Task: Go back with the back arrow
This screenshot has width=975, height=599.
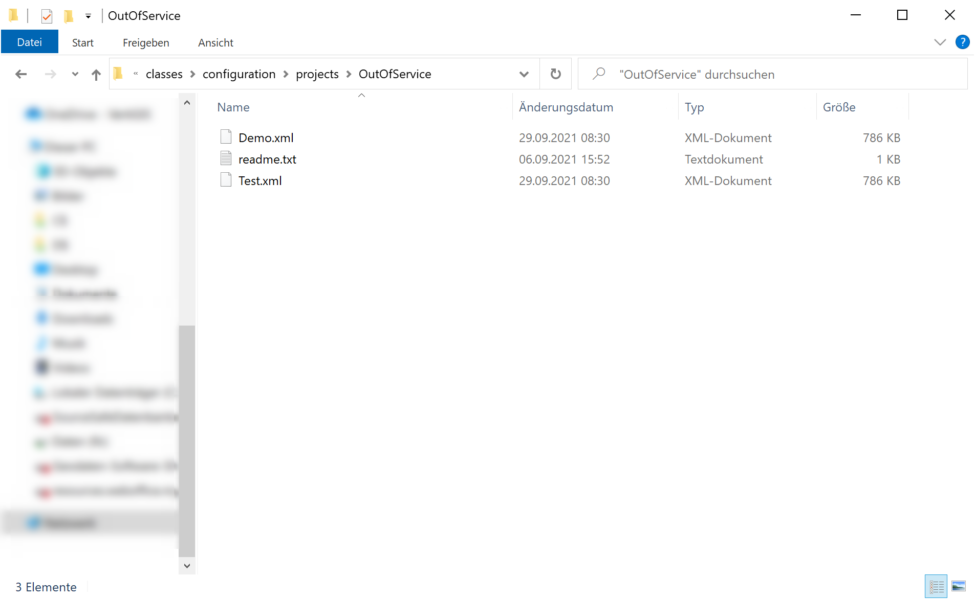Action: (x=21, y=74)
